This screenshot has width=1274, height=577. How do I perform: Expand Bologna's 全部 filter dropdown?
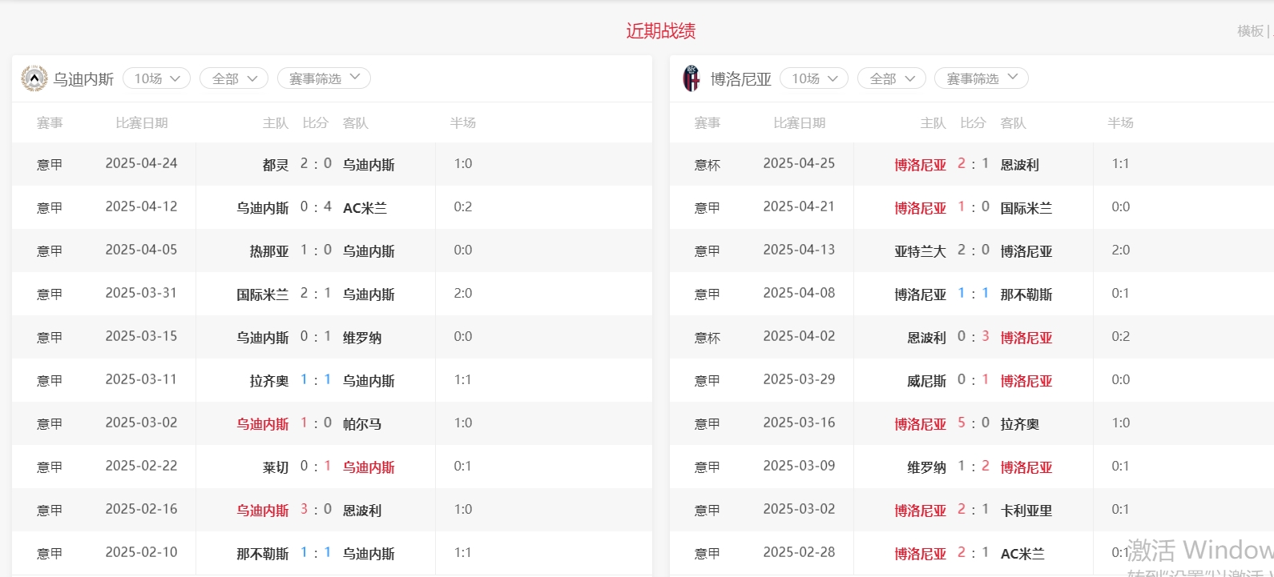[892, 78]
